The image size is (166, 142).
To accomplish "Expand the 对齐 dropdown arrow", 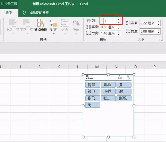I will pos(54,34).
